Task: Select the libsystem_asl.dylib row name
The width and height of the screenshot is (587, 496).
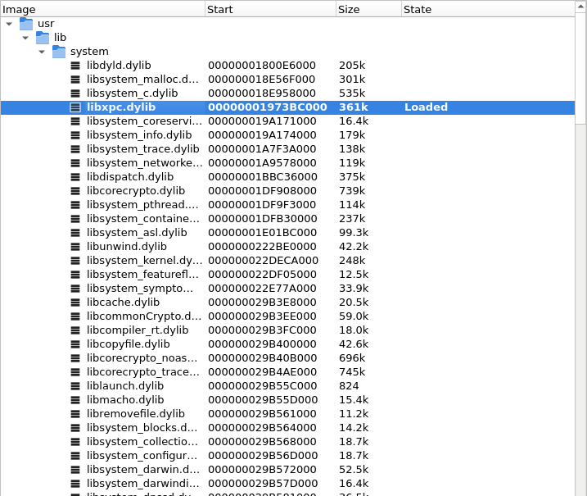Action: click(137, 233)
